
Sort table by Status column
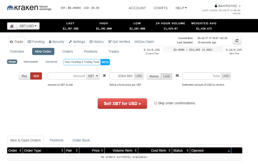(x=181, y=151)
